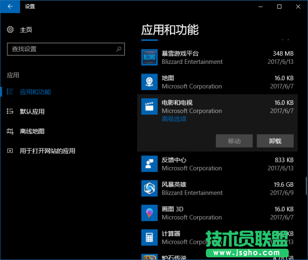Open 主页 settings home
Image resolution: width=308 pixels, height=260 pixels.
(26, 30)
